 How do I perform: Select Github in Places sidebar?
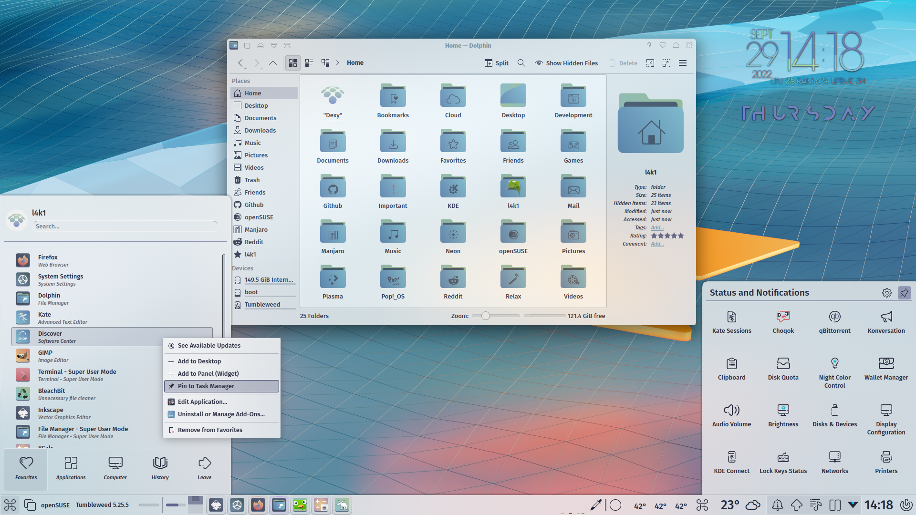tap(264, 205)
